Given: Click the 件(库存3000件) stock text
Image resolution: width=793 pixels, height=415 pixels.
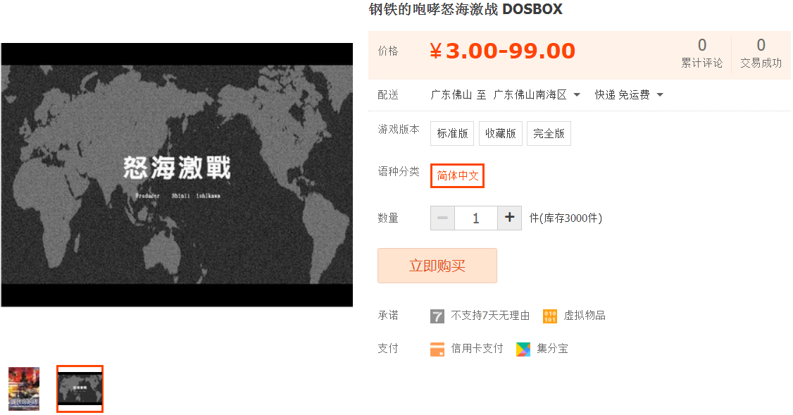Looking at the screenshot, I should [x=566, y=218].
